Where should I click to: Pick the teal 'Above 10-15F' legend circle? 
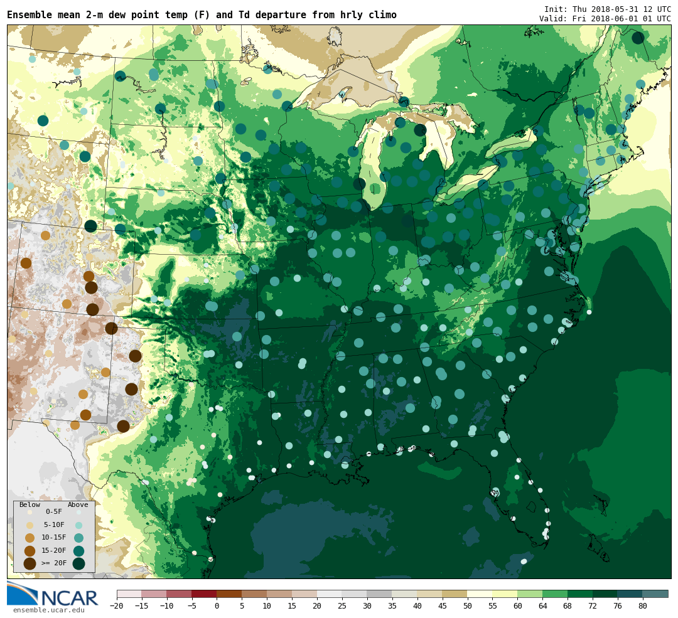point(78,538)
